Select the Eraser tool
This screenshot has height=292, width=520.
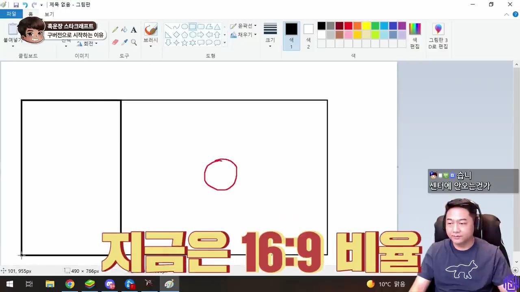tap(115, 42)
